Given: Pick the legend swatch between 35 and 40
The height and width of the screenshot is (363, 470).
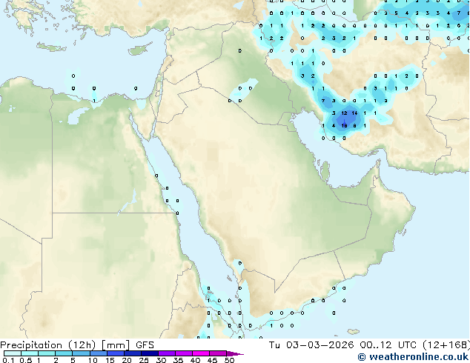Looking at the screenshot, I should pyautogui.click(x=184, y=353).
